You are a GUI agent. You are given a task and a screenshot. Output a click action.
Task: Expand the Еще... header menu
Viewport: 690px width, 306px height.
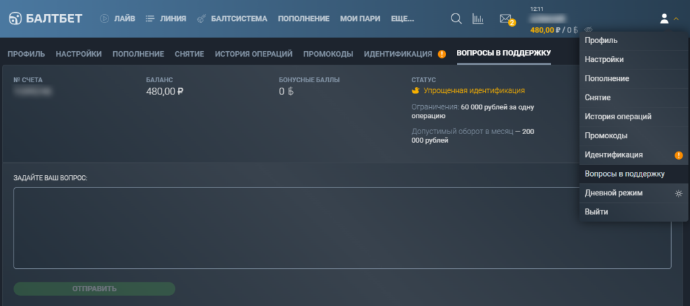403,18
